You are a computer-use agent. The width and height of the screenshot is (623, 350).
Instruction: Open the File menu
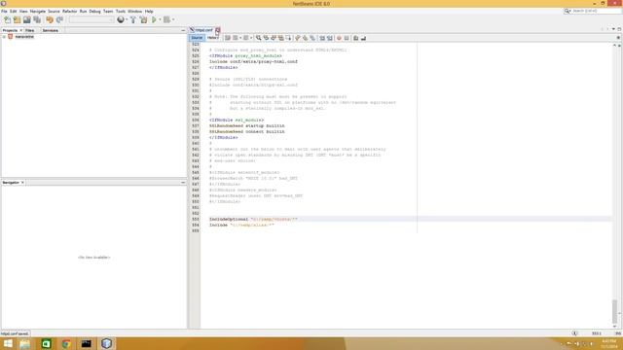(x=4, y=11)
